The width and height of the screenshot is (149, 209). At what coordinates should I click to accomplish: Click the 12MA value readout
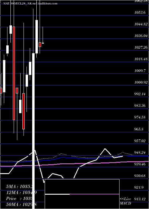pos(21,193)
